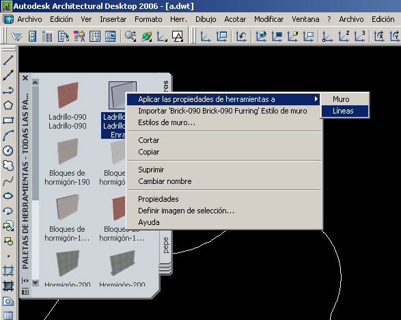Close the tool palettes panel

tap(25, 78)
